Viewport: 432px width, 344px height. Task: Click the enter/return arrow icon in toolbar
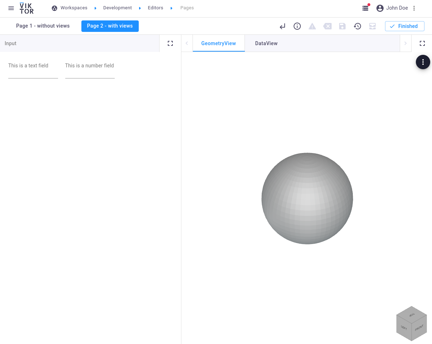coord(283,26)
